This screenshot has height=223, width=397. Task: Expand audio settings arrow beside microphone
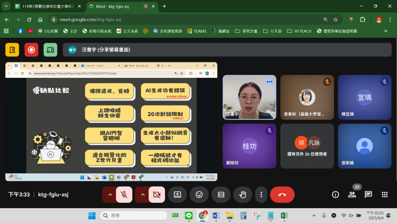click(109, 195)
